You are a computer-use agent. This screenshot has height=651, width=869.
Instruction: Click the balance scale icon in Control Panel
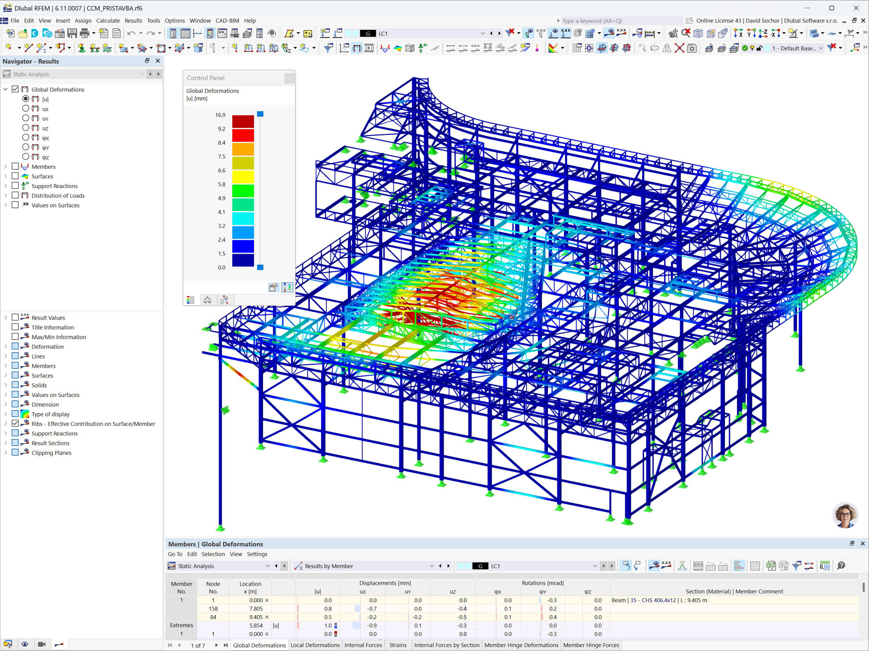[x=207, y=300]
